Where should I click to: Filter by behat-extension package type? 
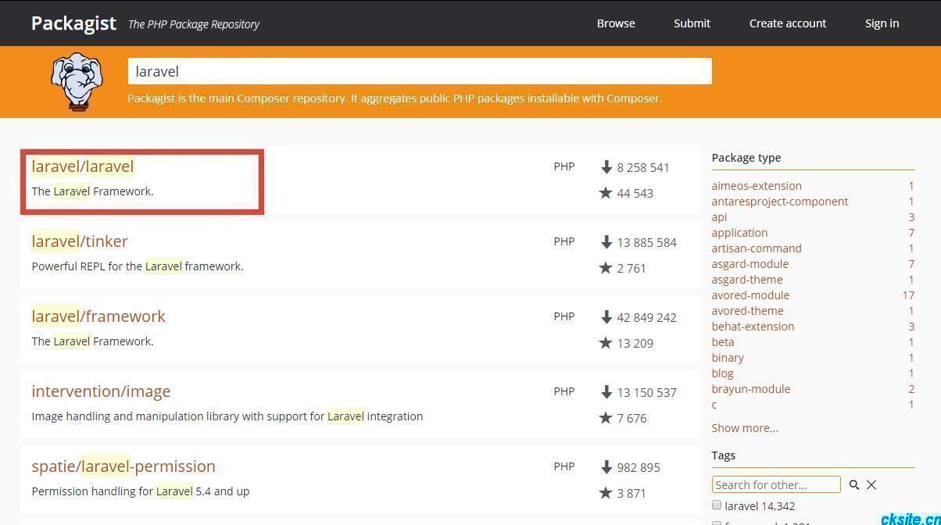click(753, 327)
